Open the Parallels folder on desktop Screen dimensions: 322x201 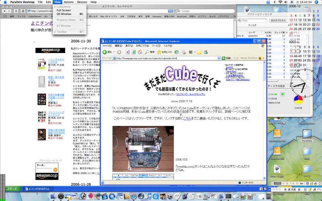click(307, 135)
